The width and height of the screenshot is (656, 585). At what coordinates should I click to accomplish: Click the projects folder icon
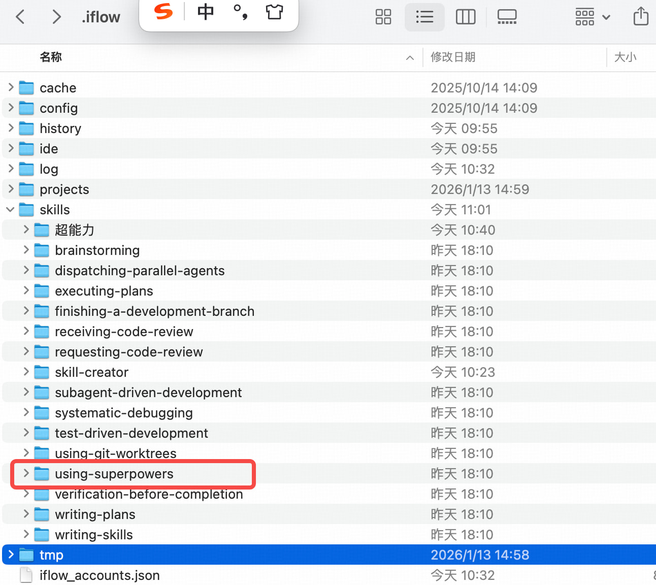tap(26, 189)
